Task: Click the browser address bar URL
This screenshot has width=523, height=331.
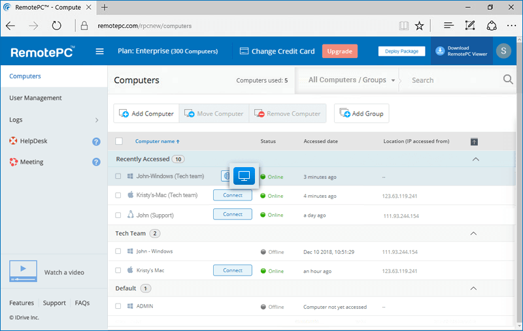Action: coord(144,25)
